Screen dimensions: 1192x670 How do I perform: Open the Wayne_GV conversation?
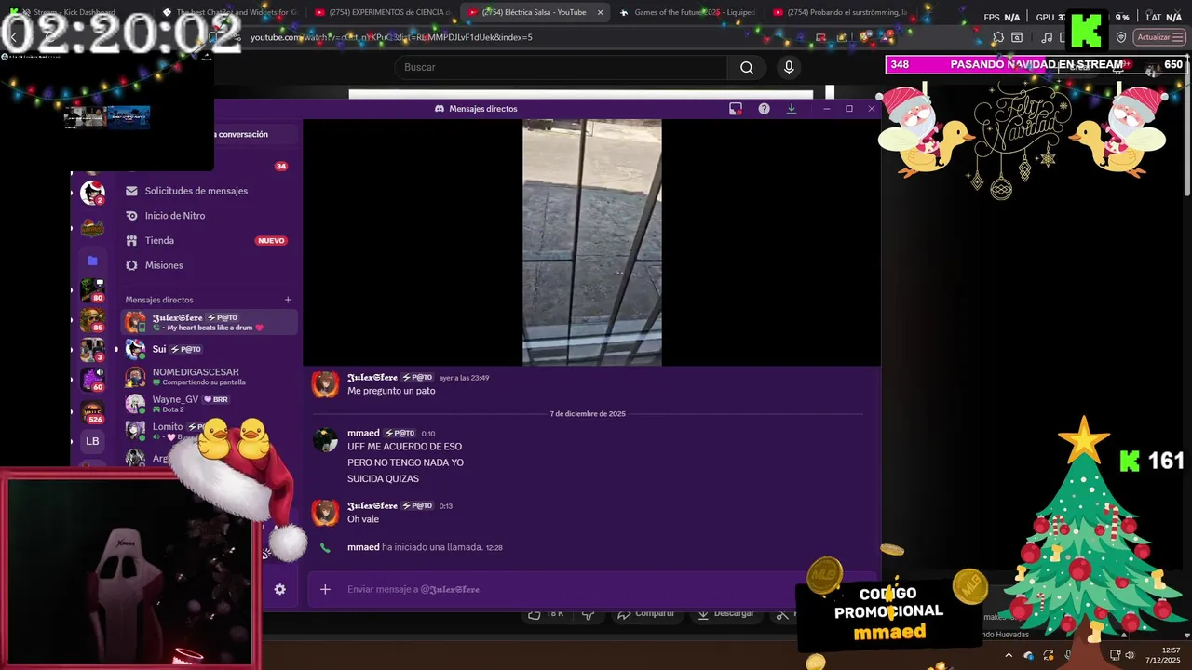209,404
